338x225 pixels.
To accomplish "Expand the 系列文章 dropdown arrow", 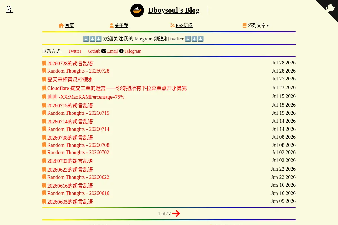I will click(268, 26).
